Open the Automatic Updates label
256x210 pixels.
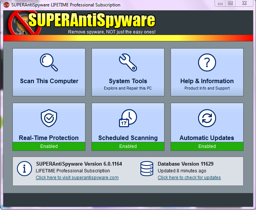point(207,138)
